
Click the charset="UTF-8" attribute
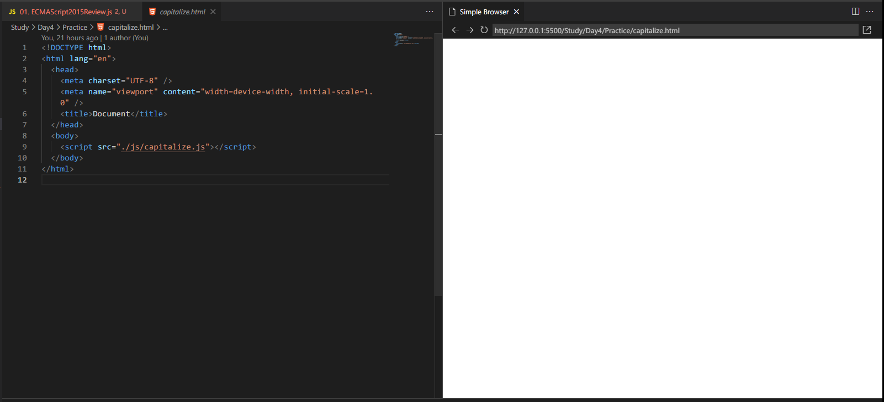123,81
